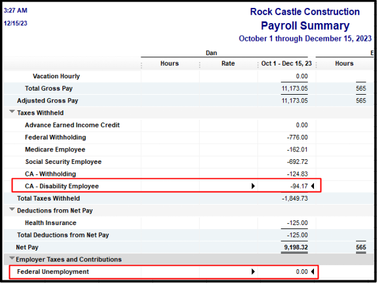Select the Net Pay row label
Screen dimensions: 377x283
pyautogui.click(x=27, y=247)
